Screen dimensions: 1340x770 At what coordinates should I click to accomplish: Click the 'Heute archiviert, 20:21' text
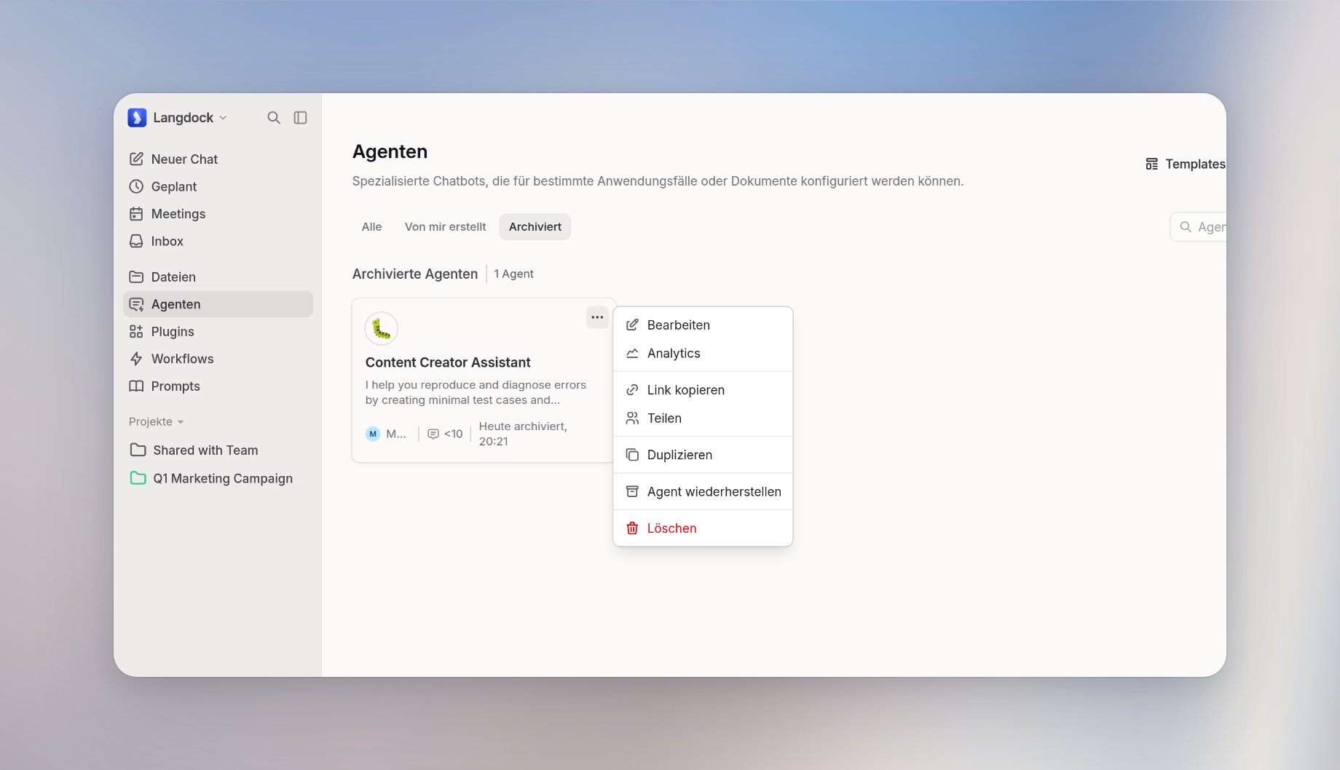tap(523, 434)
